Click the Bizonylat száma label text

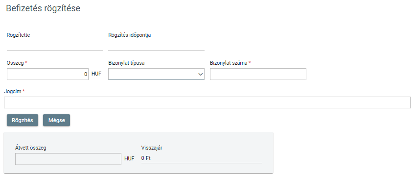pos(229,63)
